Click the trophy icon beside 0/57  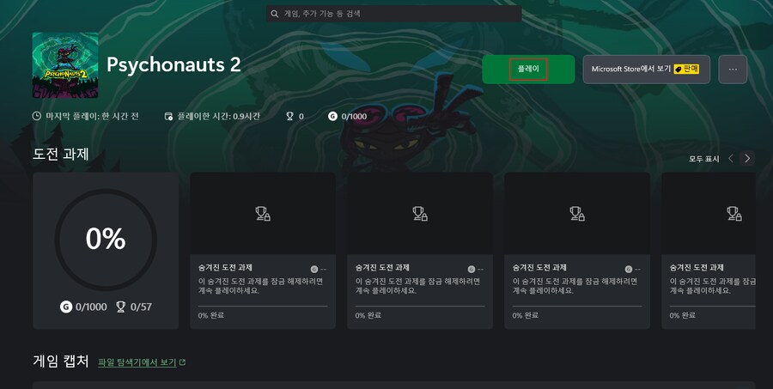121,307
